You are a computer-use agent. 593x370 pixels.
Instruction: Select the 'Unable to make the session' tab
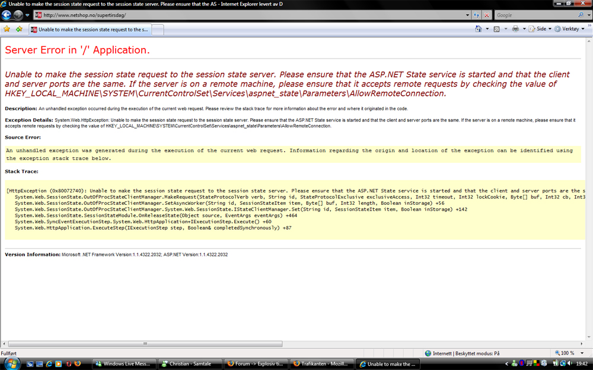pos(90,30)
